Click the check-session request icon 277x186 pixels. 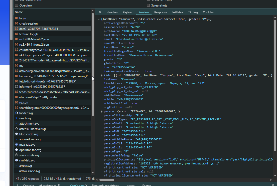click(x=17, y=23)
